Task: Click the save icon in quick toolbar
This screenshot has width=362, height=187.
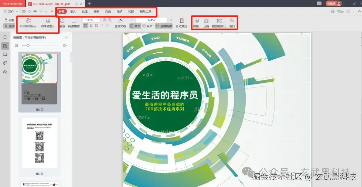Action: click(29, 11)
